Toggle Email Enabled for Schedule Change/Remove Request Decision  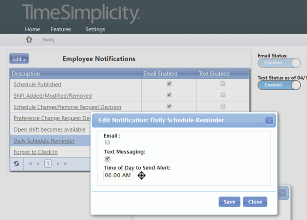169,106
